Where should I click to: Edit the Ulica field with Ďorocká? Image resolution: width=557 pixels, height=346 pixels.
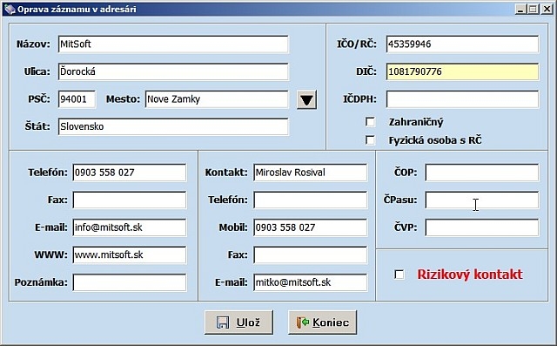[173, 71]
